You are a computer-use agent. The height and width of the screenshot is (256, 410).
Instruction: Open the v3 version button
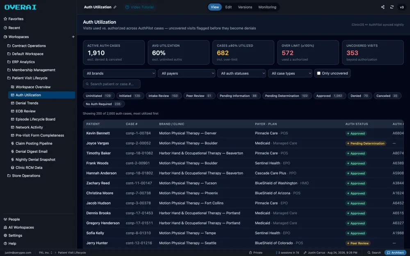pos(402,7)
